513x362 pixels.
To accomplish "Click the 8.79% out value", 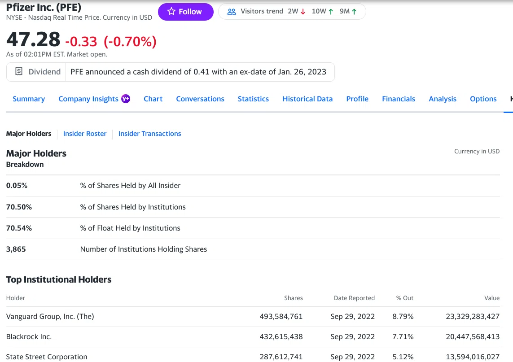I will (403, 317).
